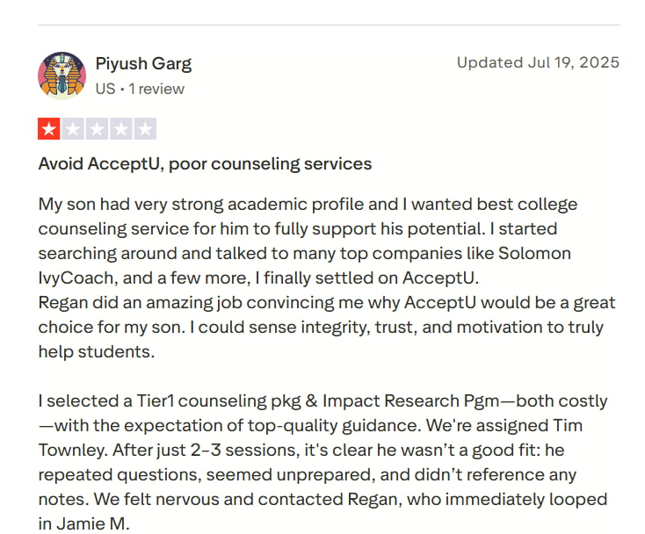Select the second gray rating star
This screenshot has width=645, height=534.
click(73, 130)
